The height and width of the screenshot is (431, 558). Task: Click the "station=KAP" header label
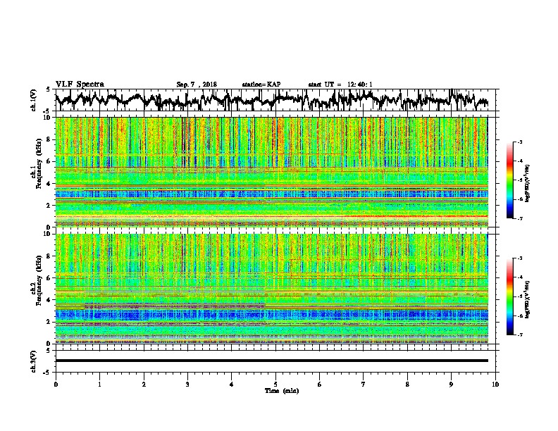261,85
